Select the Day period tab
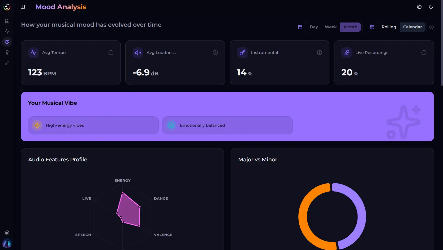The image size is (443, 250). (314, 27)
